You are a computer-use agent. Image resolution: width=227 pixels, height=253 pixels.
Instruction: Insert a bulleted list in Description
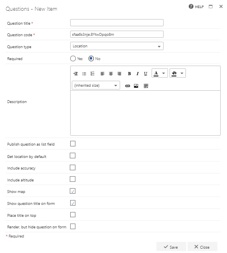coord(84,74)
